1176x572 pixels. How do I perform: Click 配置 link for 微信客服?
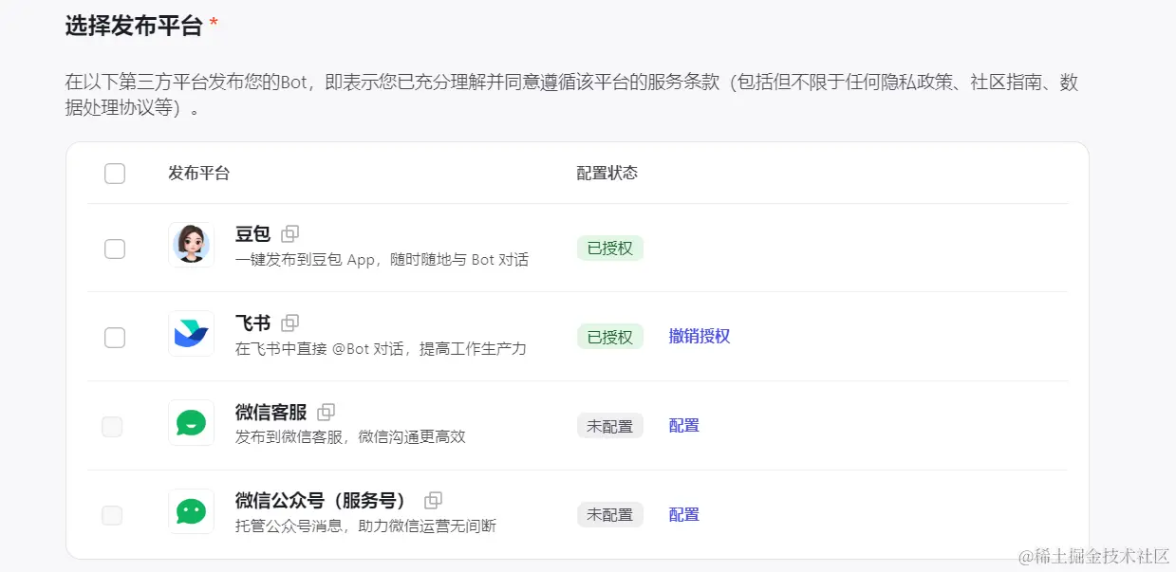[x=684, y=426]
